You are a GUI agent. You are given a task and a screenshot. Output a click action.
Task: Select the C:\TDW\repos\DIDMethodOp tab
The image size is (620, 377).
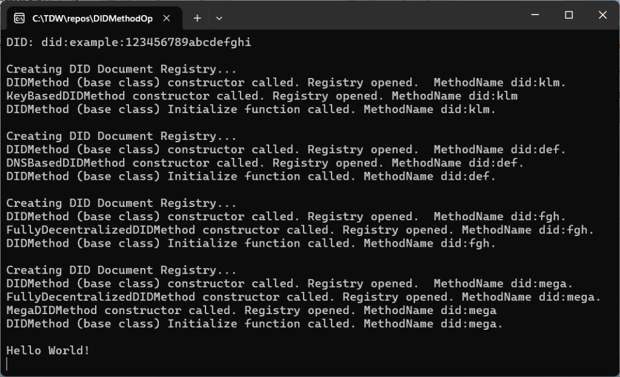tap(92, 18)
